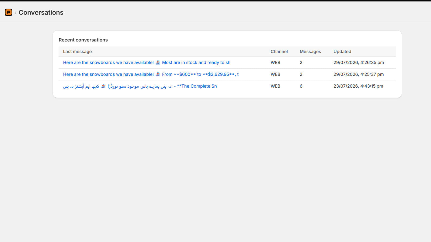Click WEB channel cell in 4:25:37 pm row
This screenshot has height=242, width=431.
pyautogui.click(x=275, y=74)
